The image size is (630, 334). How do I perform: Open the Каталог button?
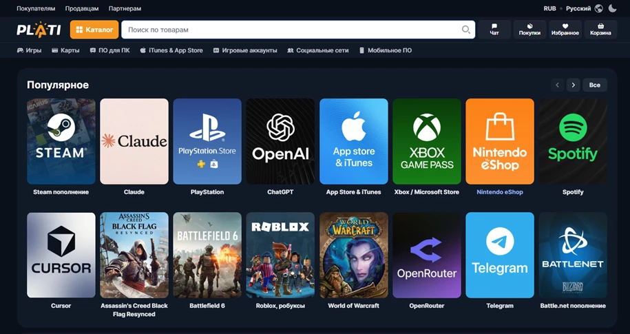point(94,30)
